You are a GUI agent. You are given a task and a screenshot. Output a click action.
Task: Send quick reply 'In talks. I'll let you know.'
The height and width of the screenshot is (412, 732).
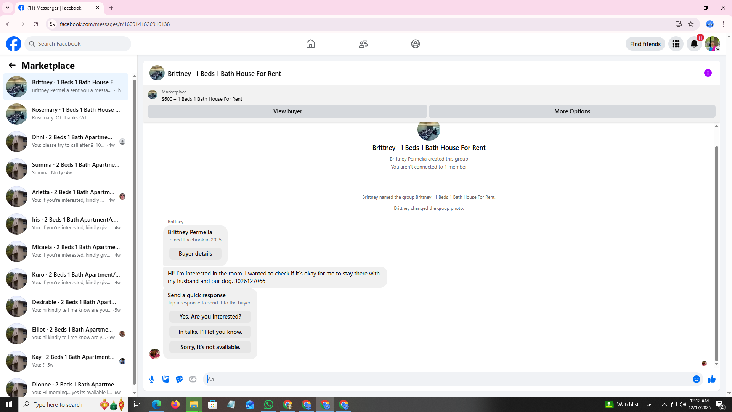(210, 332)
